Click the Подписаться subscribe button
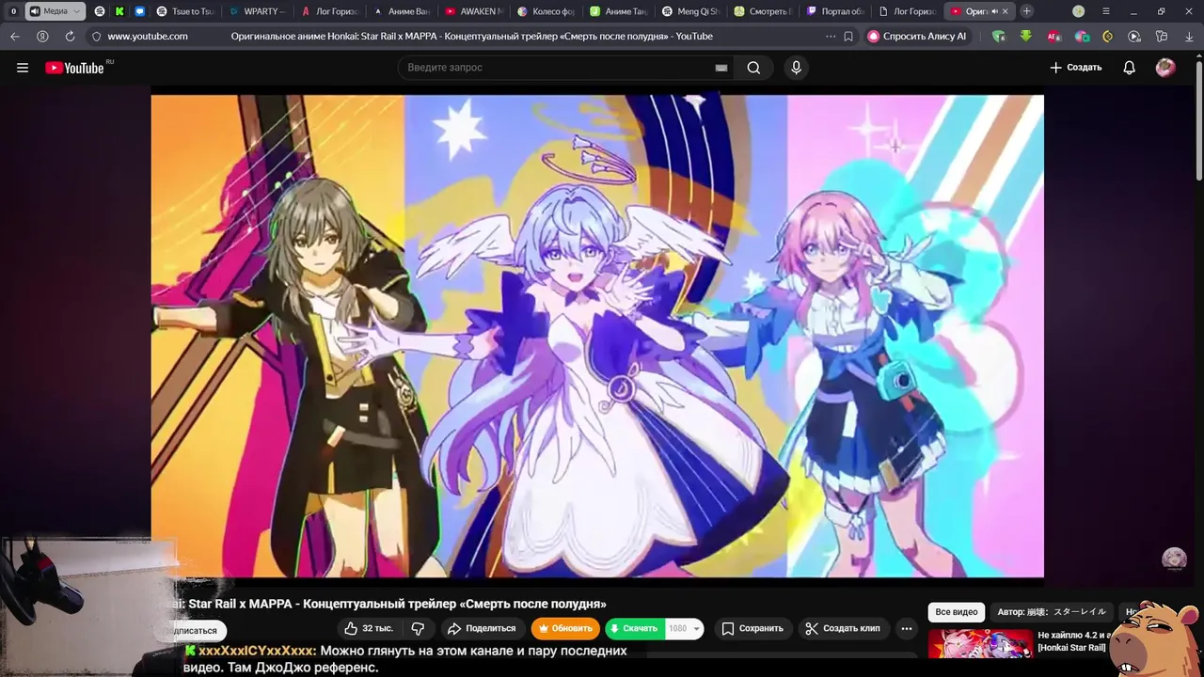The image size is (1204, 677). tap(193, 631)
